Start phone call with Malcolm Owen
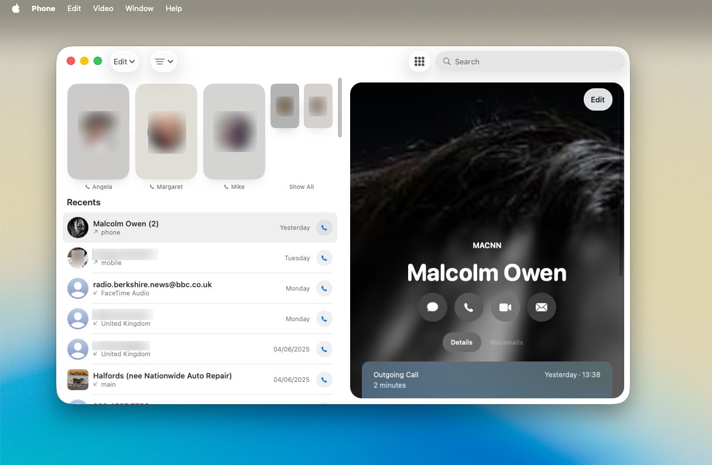This screenshot has height=465, width=712. 469,307
